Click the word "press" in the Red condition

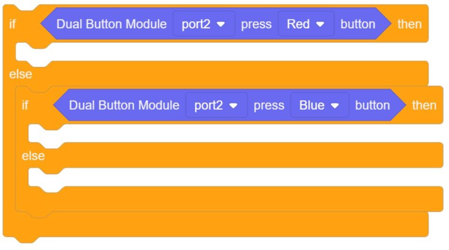[257, 24]
